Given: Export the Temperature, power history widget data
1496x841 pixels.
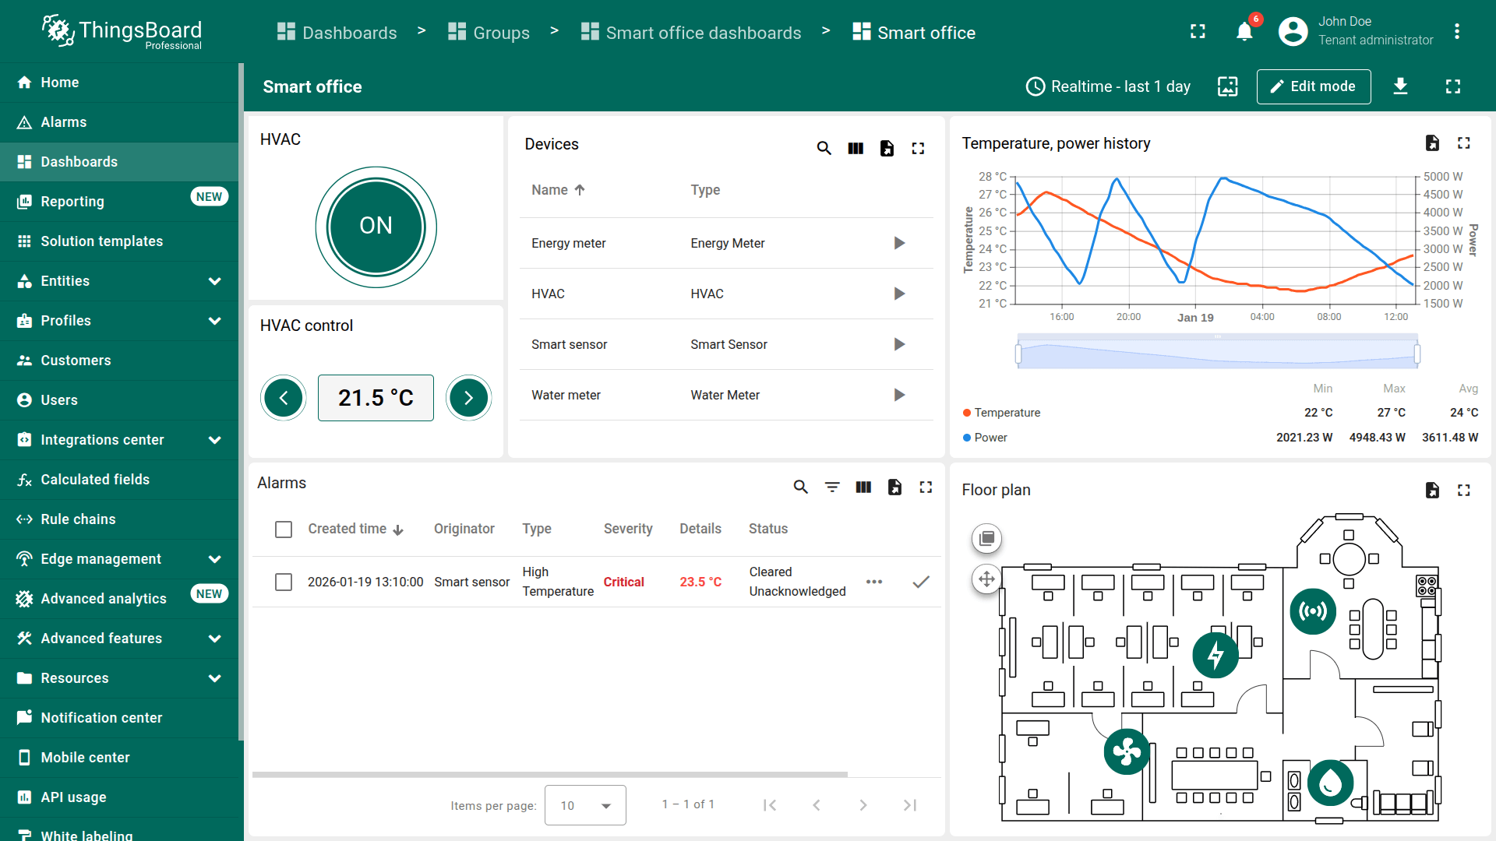Looking at the screenshot, I should 1432,143.
